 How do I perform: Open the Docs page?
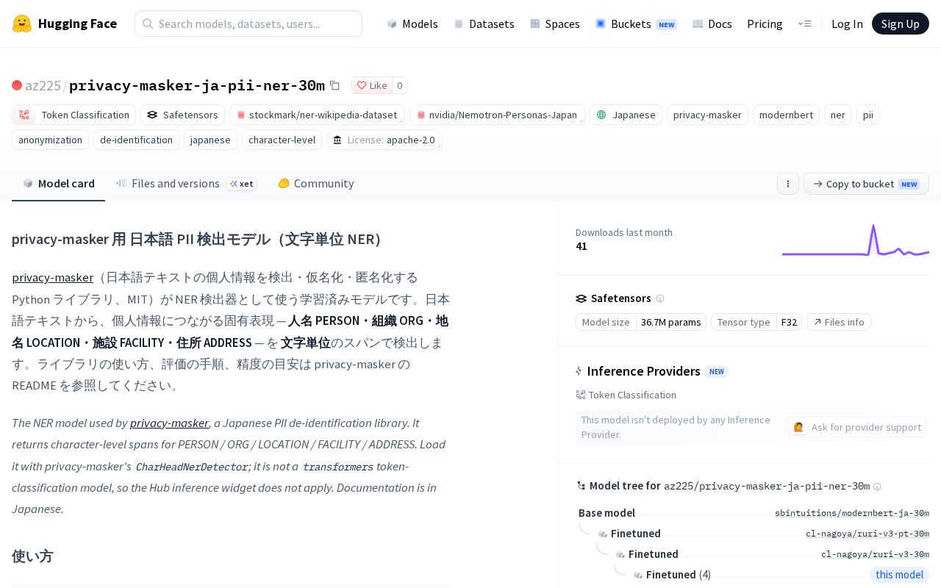tap(712, 24)
